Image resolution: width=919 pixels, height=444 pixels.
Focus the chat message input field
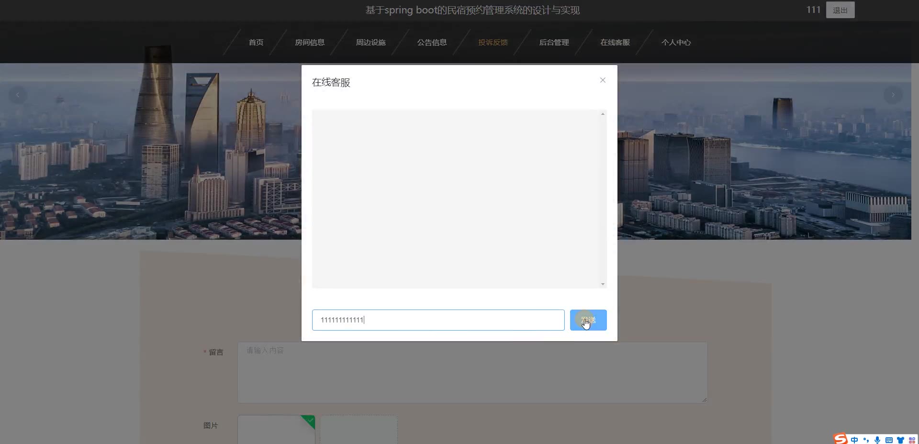click(437, 320)
